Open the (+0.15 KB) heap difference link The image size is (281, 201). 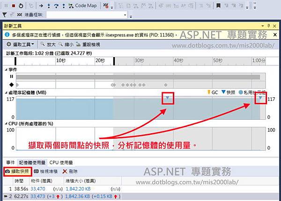106,196
